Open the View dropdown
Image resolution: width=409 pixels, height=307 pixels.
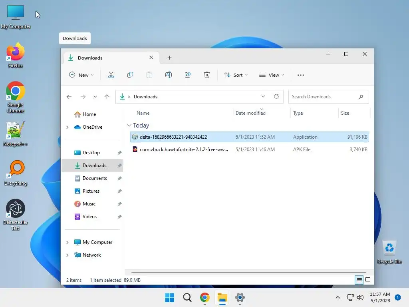click(272, 75)
